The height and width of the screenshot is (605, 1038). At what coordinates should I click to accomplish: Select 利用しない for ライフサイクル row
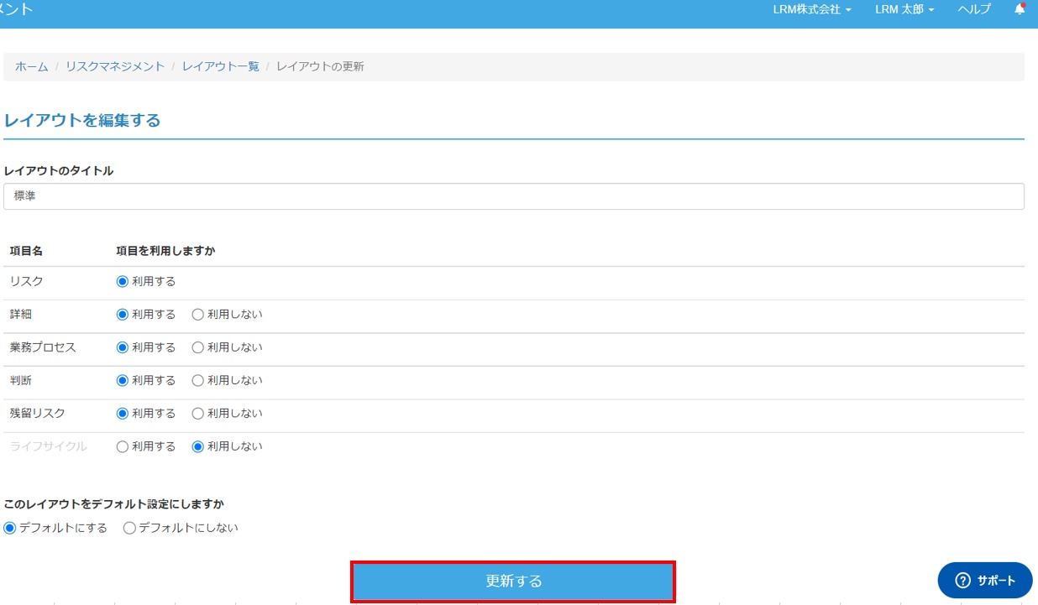pos(198,446)
